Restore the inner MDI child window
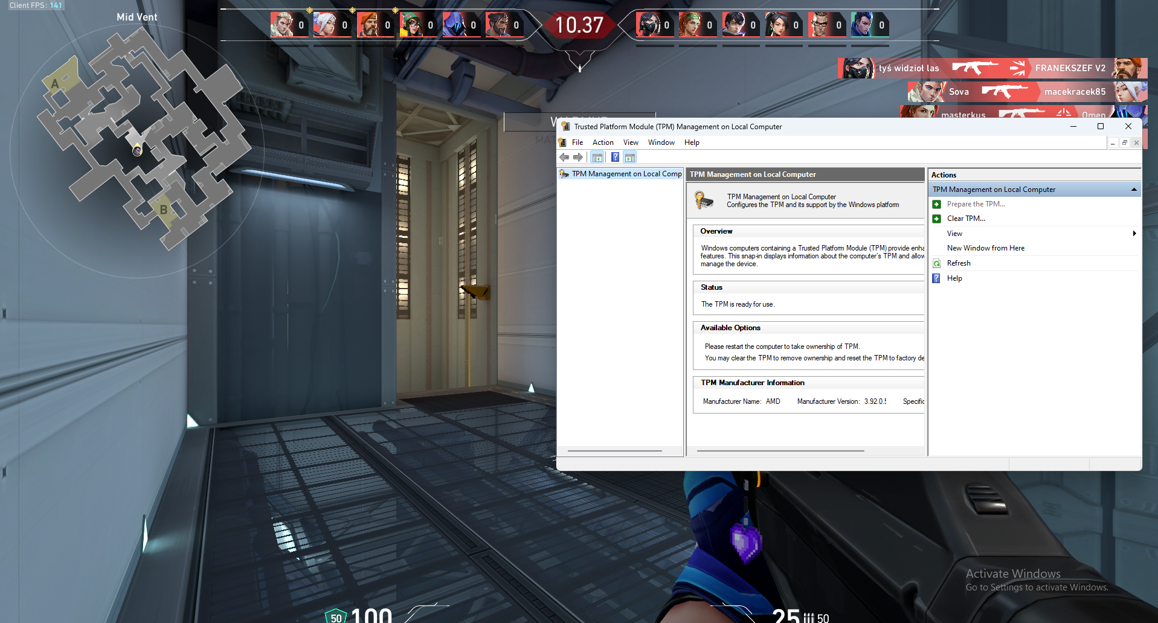This screenshot has height=623, width=1158. [1124, 143]
